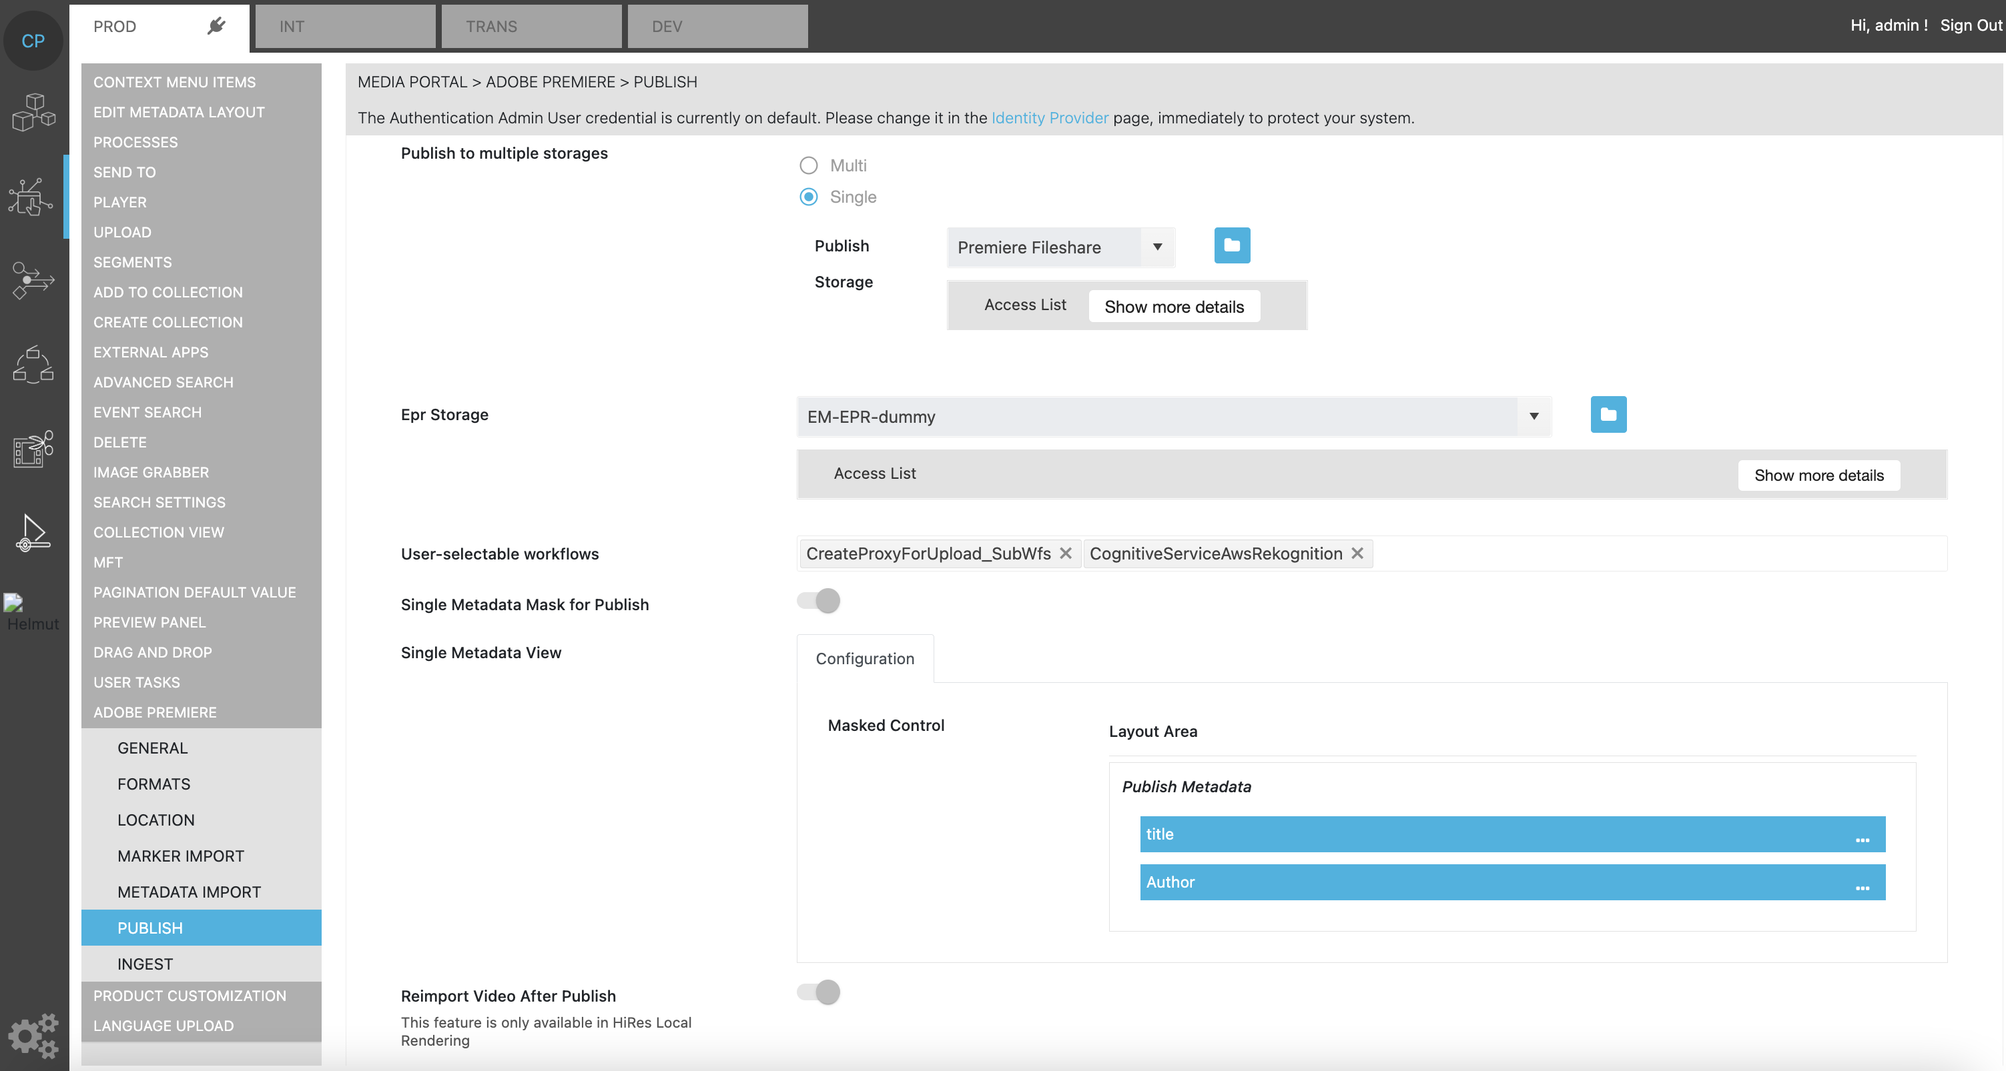Screen dimensions: 2006x1071
Task: Open the Identity Provider link
Action: (x=1049, y=118)
